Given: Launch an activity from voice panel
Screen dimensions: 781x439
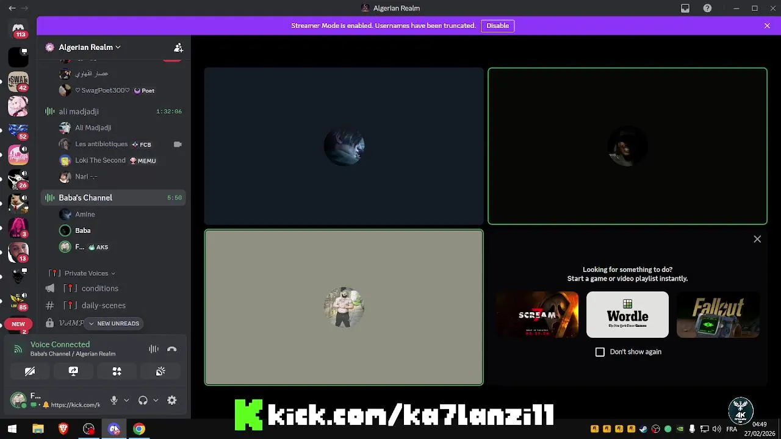Looking at the screenshot, I should coord(117,371).
